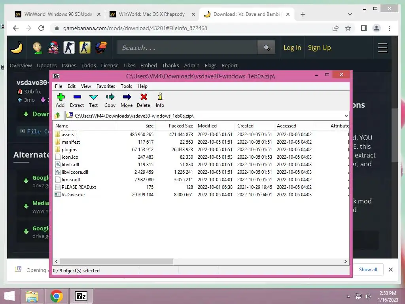
Task: Click the magnifier search button
Action: (267, 47)
